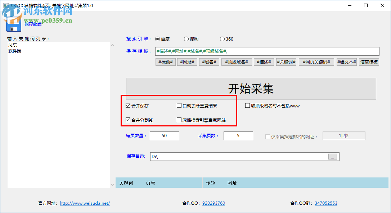Image resolution: width=391 pixels, height=213 pixels.
Task: Switch search engine to 360
Action: [223, 39]
